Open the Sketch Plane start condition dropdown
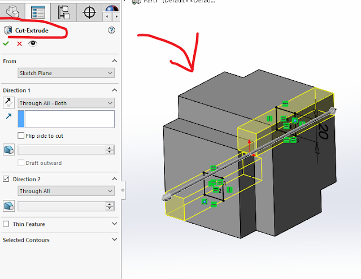Screen dimensions: 361x279 pos(66,73)
